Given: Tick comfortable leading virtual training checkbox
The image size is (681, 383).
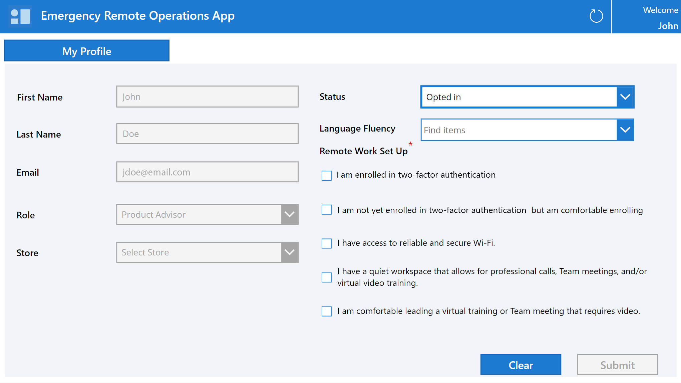Looking at the screenshot, I should point(326,311).
